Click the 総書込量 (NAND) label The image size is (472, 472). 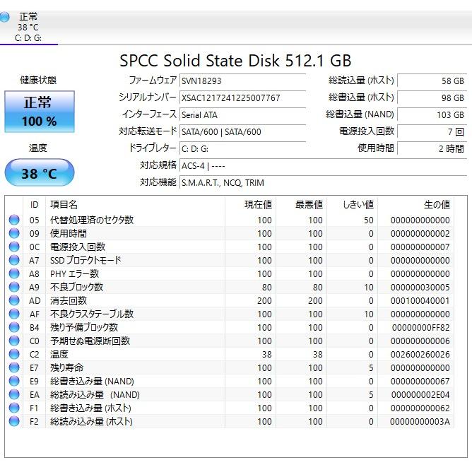[x=360, y=114]
